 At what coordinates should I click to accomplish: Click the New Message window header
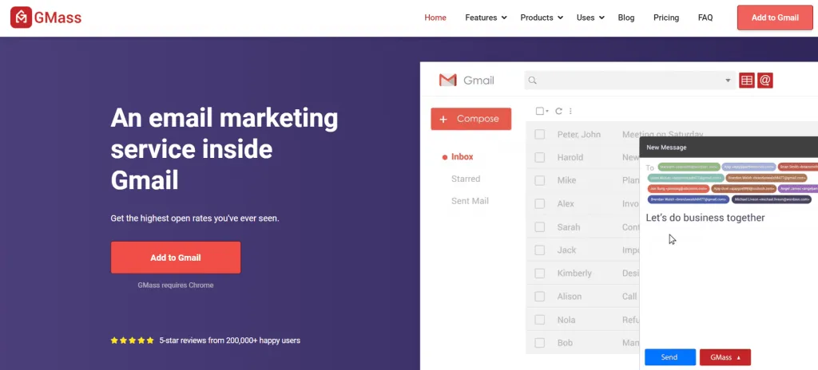click(729, 147)
